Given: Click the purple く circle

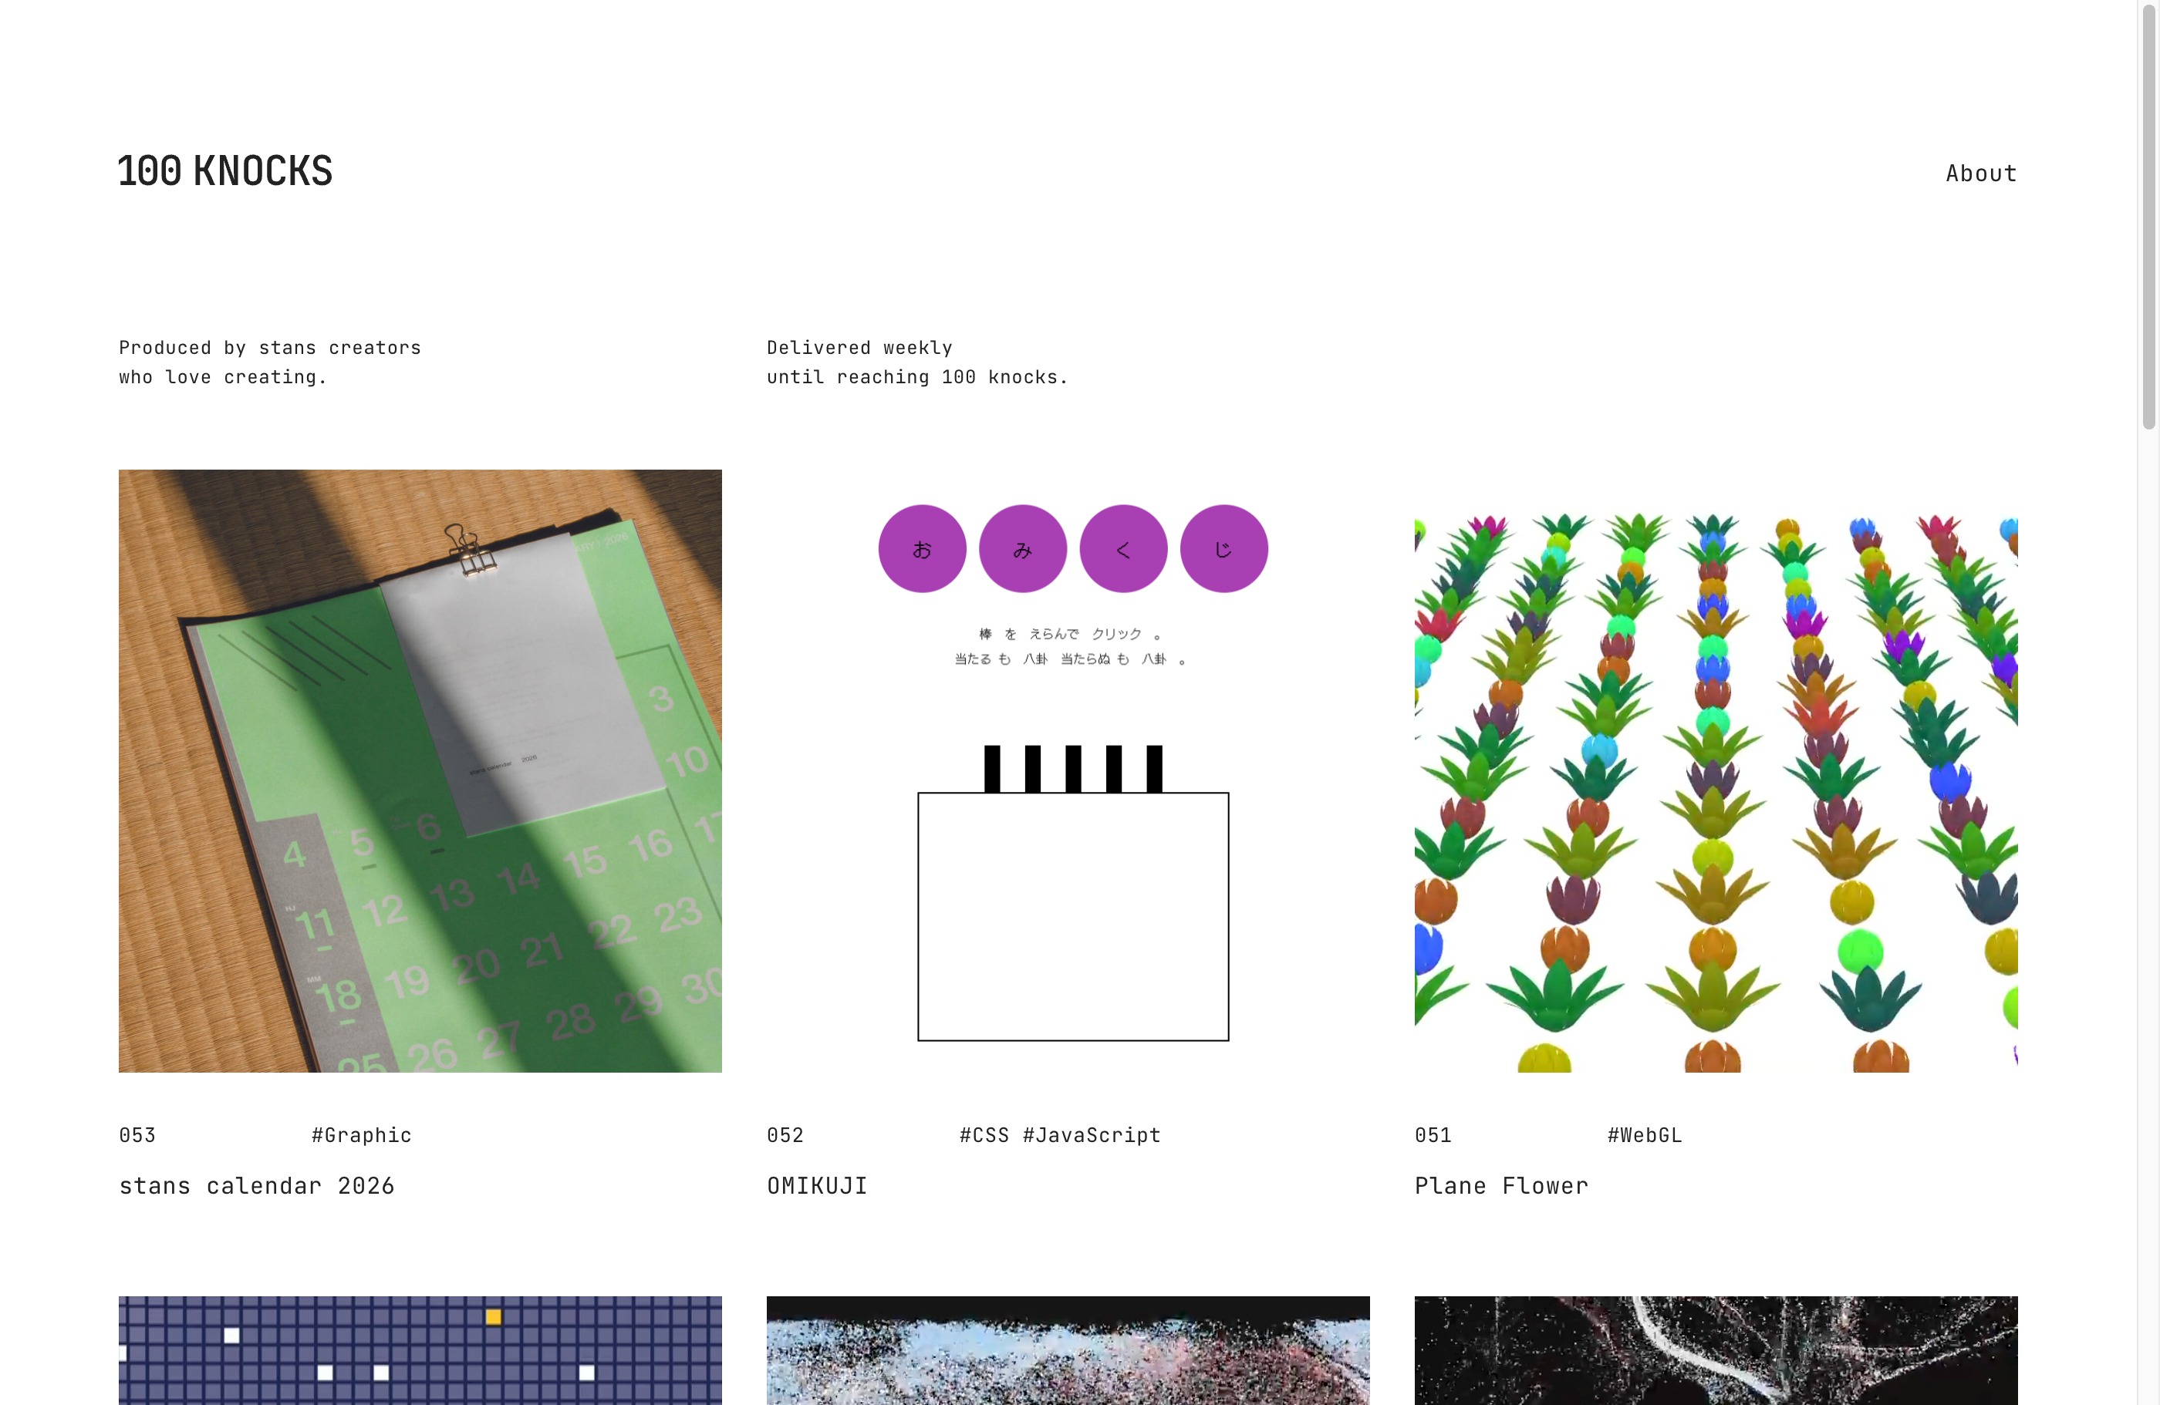Looking at the screenshot, I should 1123,549.
